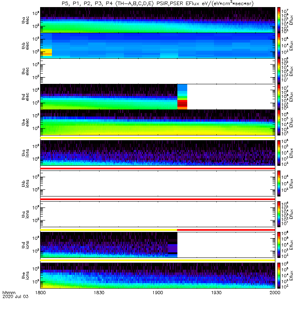Screen dimensions: 295x315
Task: Click the yellow segment of bar below thc ions
Action: [x=109, y=230]
